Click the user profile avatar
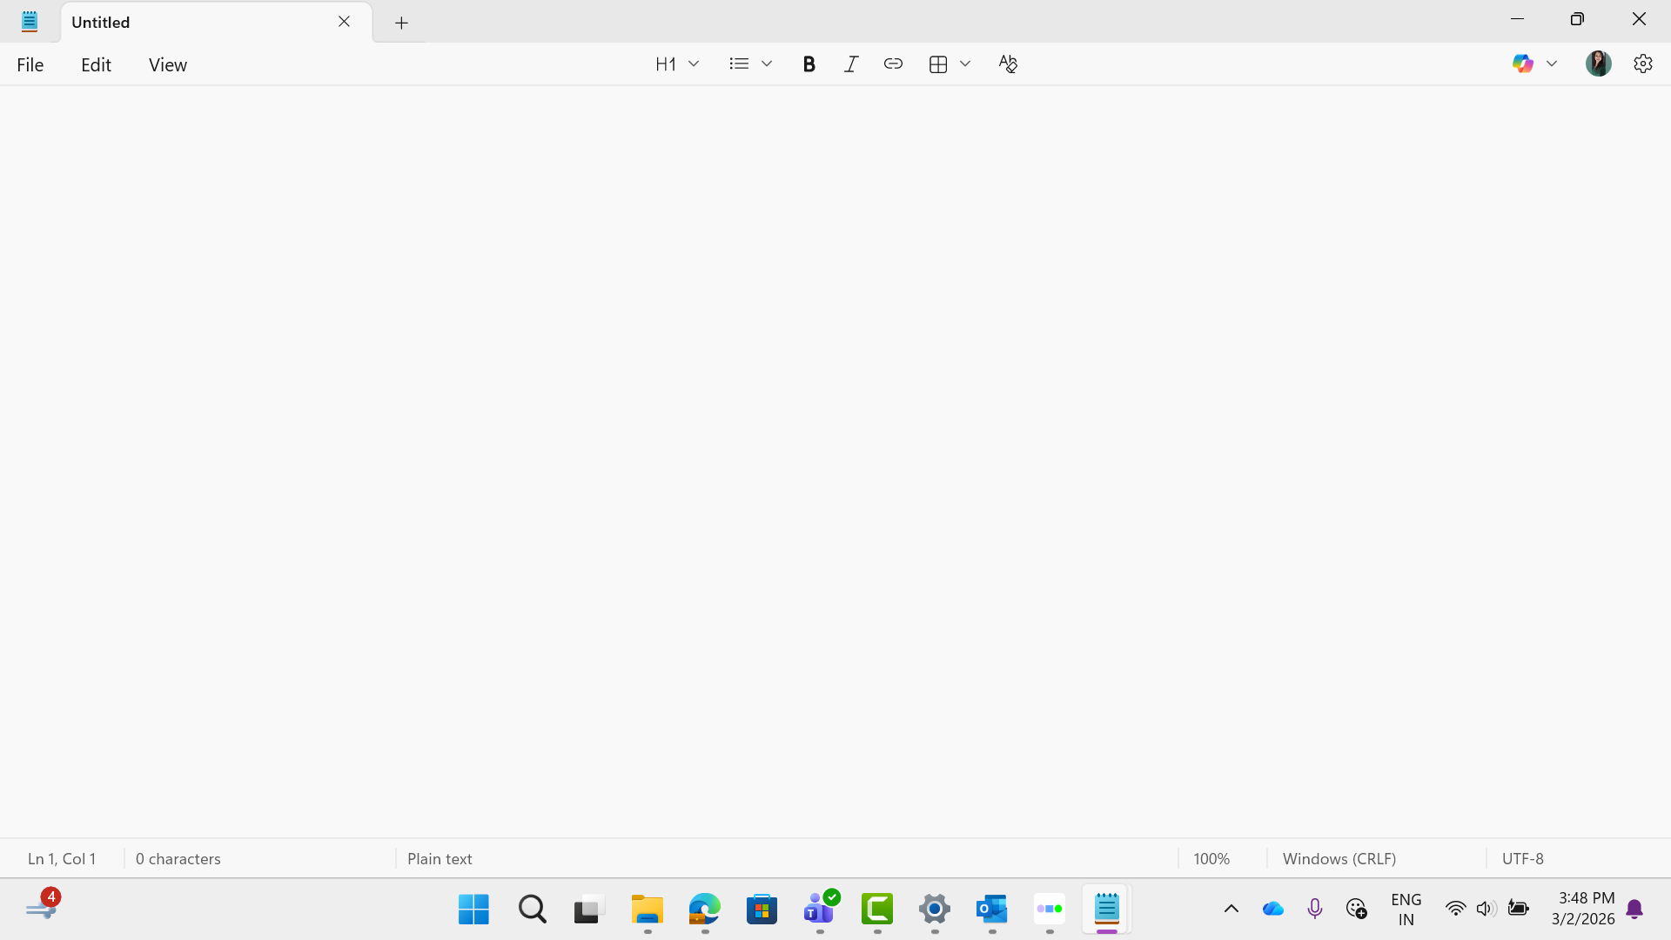The image size is (1671, 940). 1598,64
